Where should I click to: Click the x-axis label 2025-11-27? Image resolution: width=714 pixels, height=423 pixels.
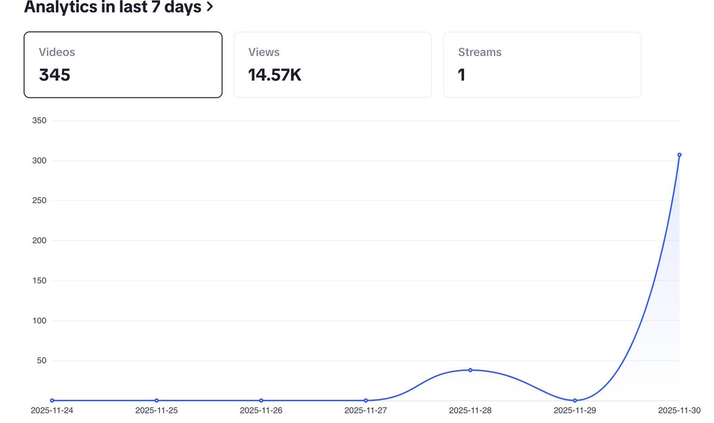(x=365, y=411)
